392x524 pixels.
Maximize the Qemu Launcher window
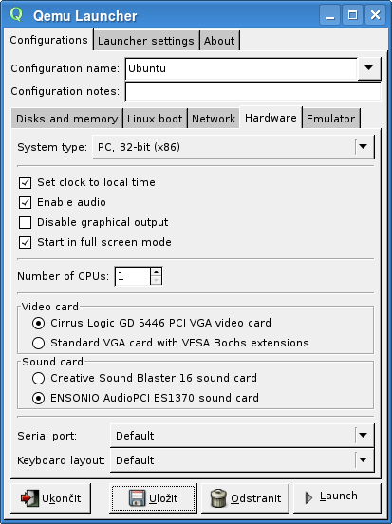352,15
